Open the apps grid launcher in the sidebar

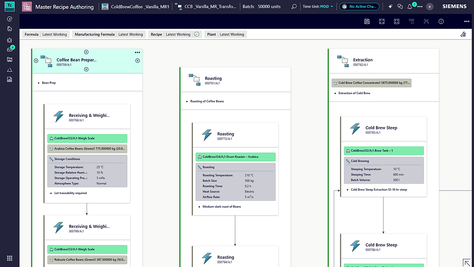[10, 258]
